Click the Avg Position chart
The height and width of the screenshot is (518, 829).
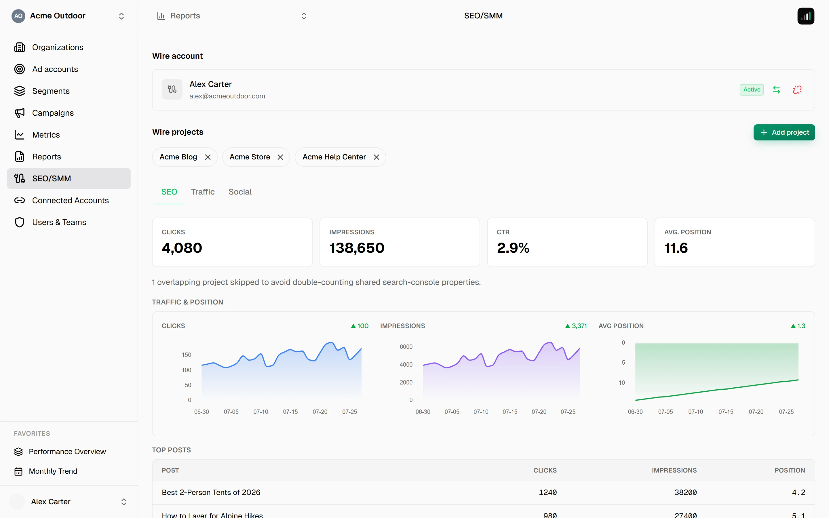pyautogui.click(x=717, y=372)
